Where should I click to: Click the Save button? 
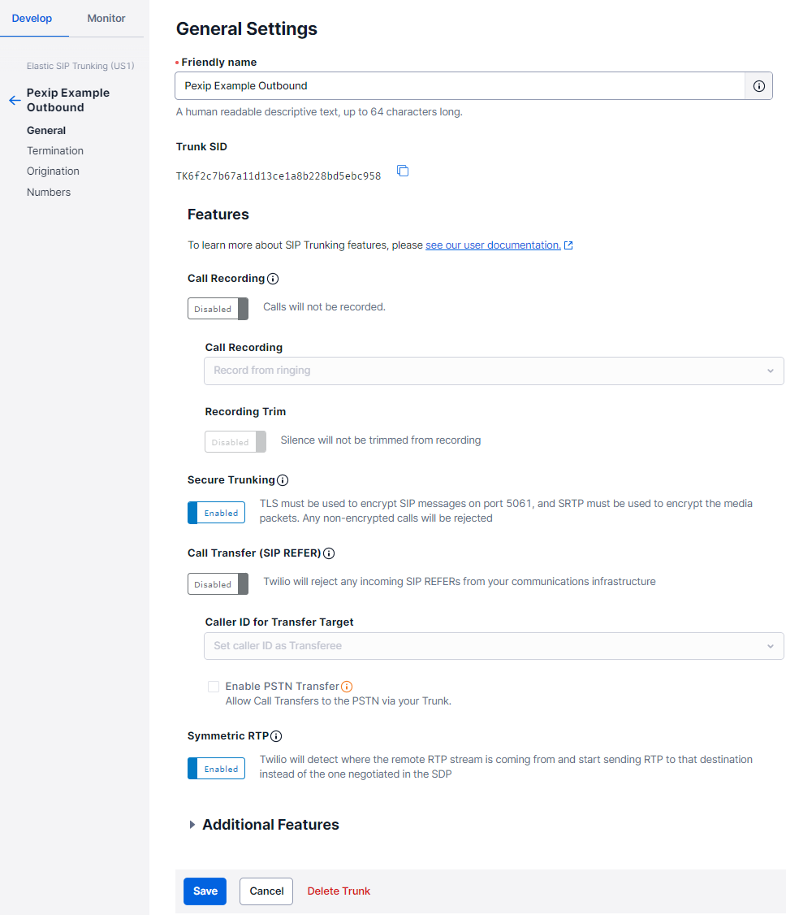[x=205, y=891]
